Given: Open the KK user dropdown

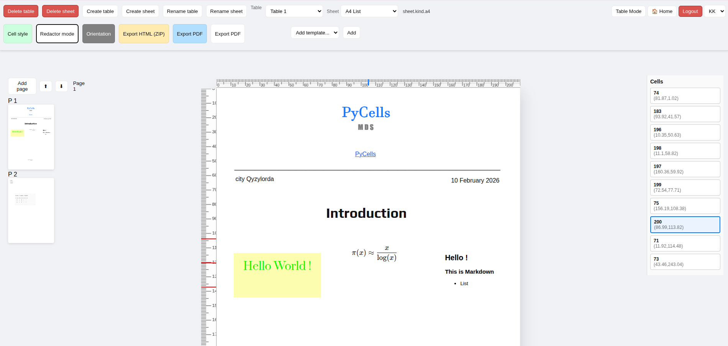Looking at the screenshot, I should (714, 11).
